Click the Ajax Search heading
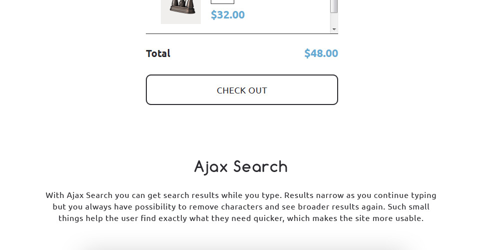The image size is (482, 250). coord(241,166)
